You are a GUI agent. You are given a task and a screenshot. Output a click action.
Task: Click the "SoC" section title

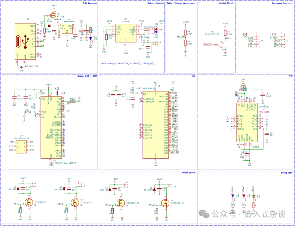click(x=194, y=76)
